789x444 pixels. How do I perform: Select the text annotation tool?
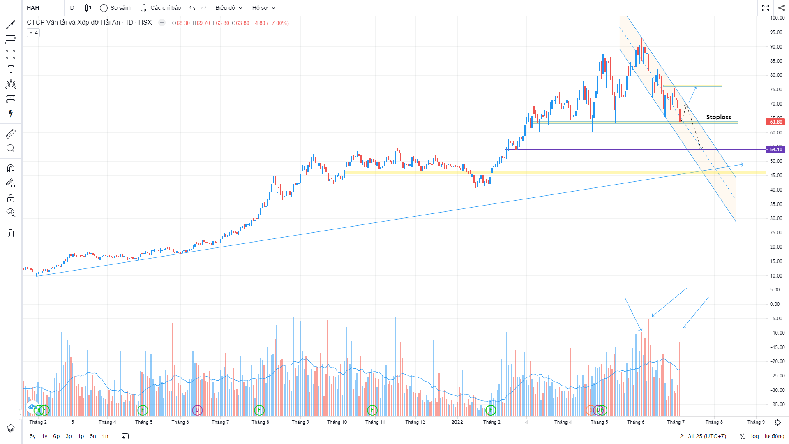click(x=11, y=69)
